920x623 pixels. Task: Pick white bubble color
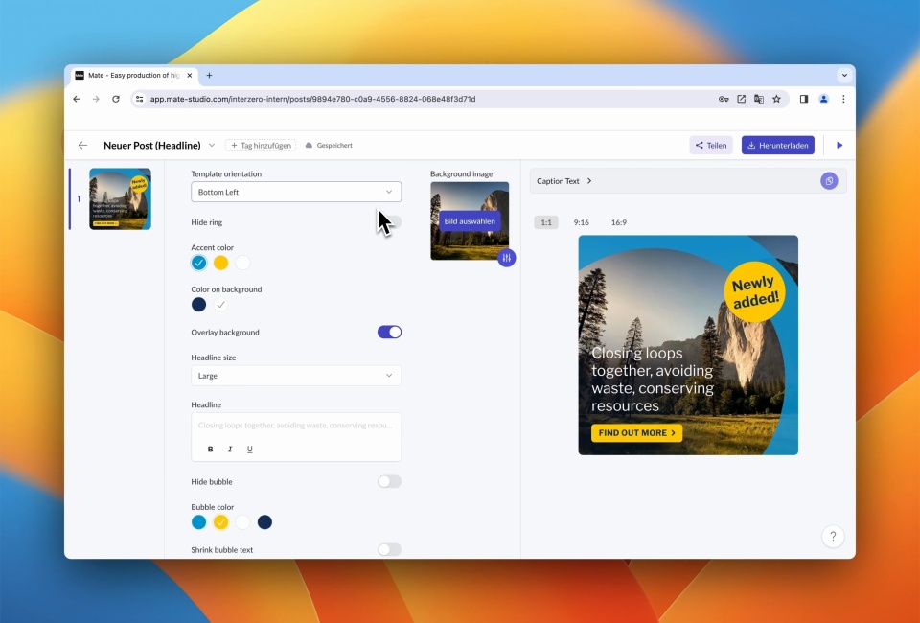pos(242,522)
